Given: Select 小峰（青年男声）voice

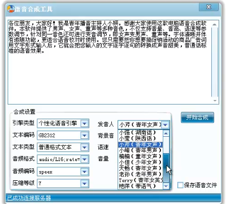Looking at the screenshot, I should [141, 150].
